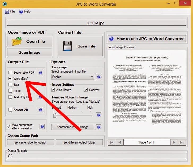
Task: Open the Help menu
Action: pyautogui.click(x=25, y=11)
